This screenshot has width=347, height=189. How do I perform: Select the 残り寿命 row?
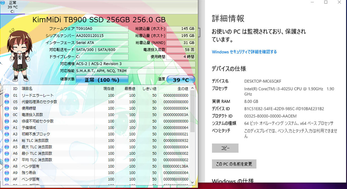[x=97, y=173]
